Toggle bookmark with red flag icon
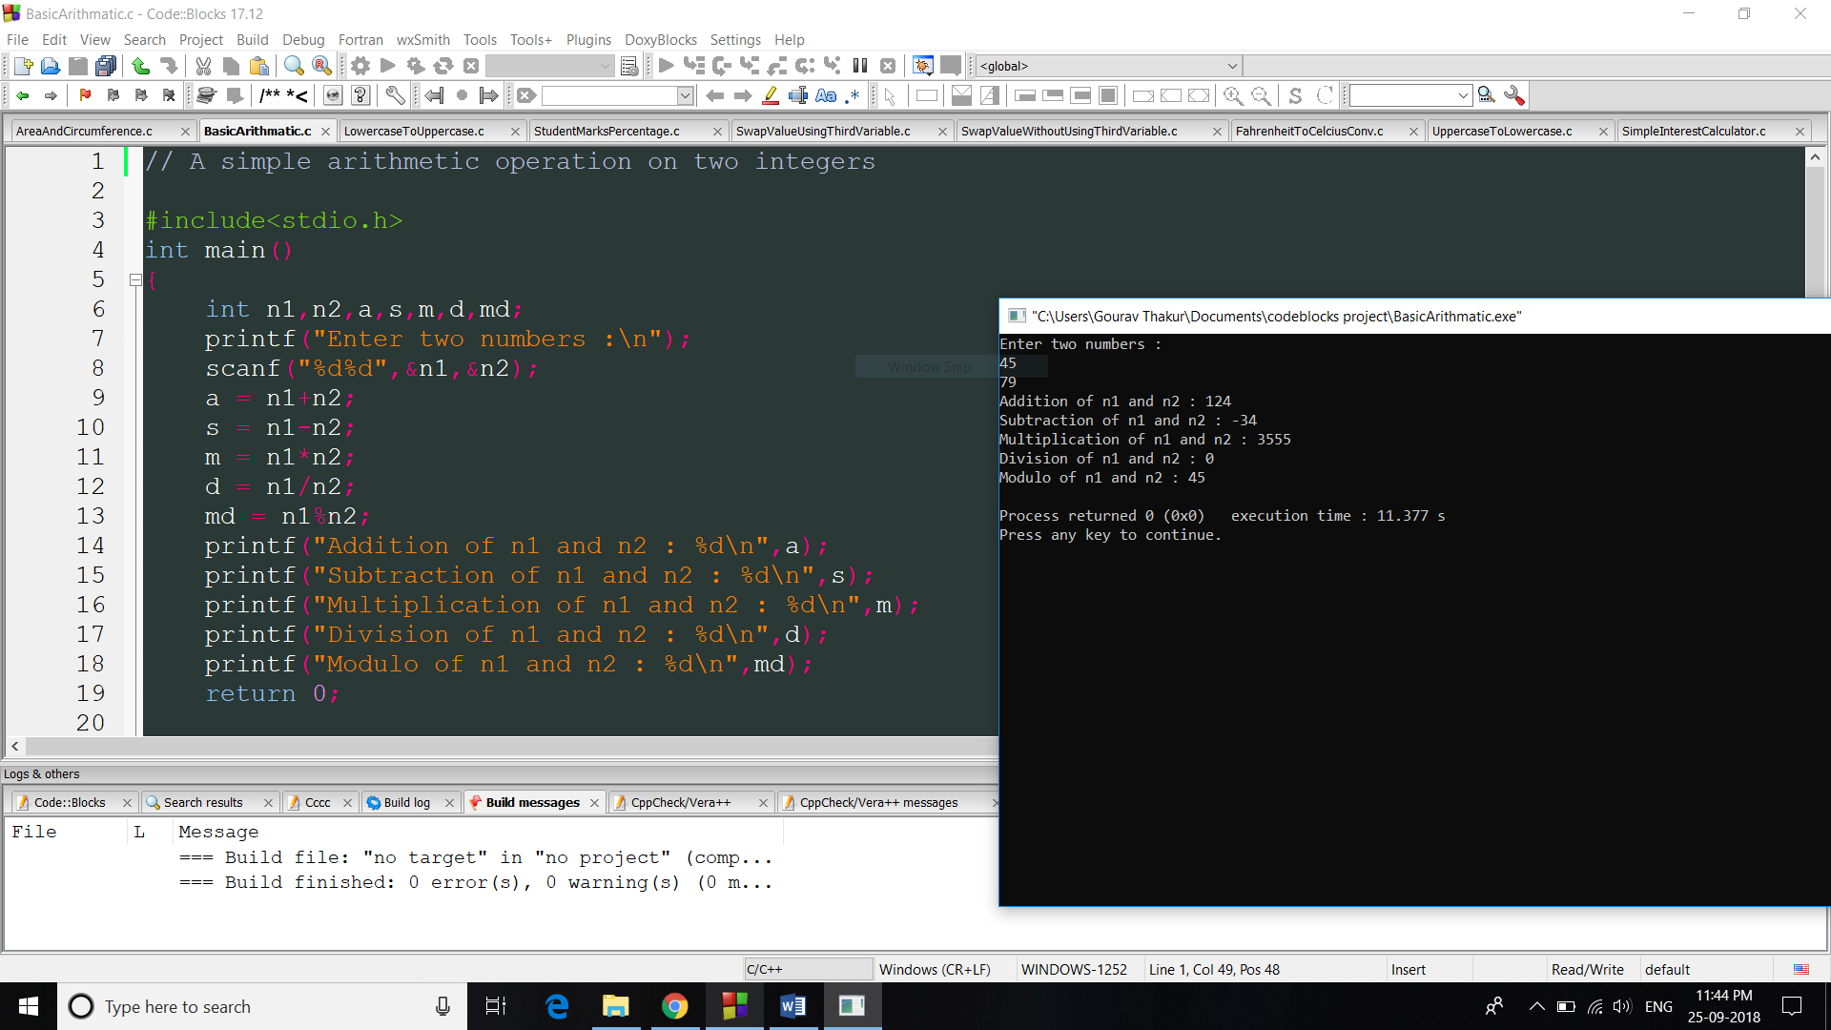 tap(85, 95)
